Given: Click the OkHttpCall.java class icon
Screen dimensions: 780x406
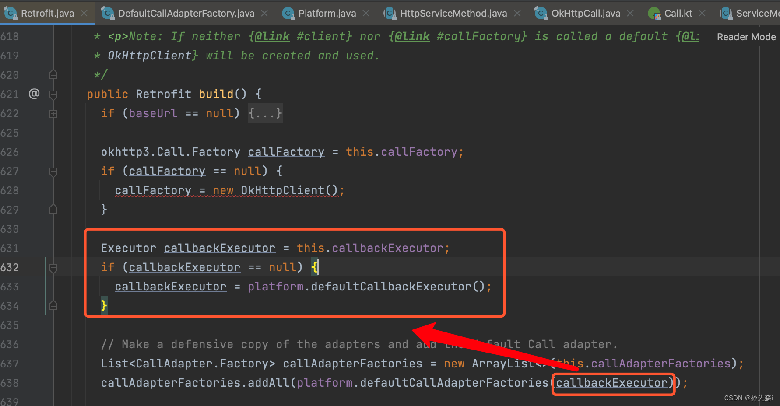Looking at the screenshot, I should [541, 14].
